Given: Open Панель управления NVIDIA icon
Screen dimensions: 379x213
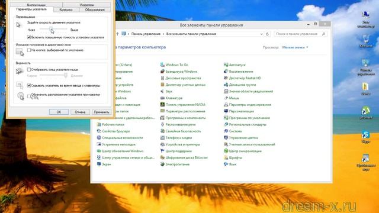Looking at the screenshot, I should pyautogui.click(x=162, y=105).
